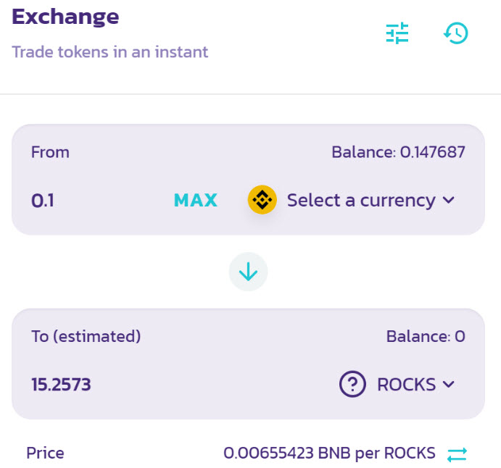Open the swap settings sliders icon
Viewport: 501px width, 468px height.
[x=397, y=33]
